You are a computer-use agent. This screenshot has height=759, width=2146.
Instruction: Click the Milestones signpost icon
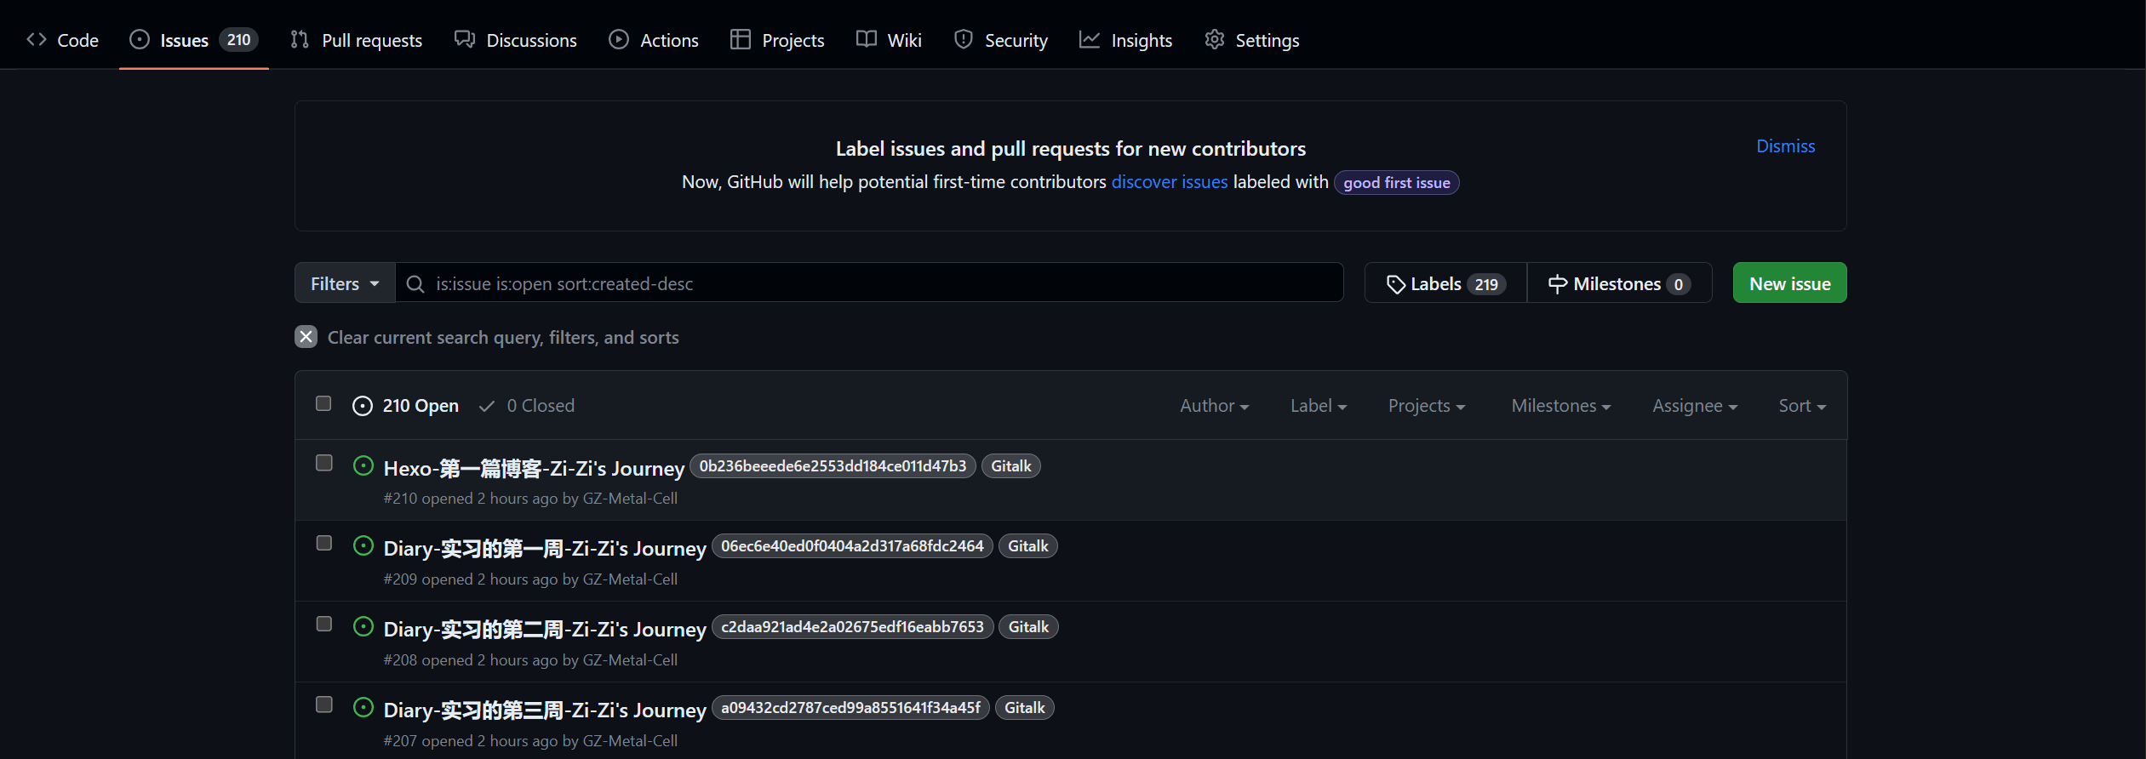pos(1558,284)
